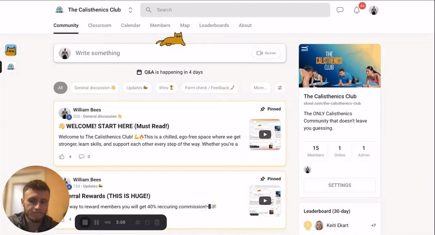Click the Leaderboard (30-day) heading
Viewport: 435px width, 235px height.
pyautogui.click(x=327, y=211)
